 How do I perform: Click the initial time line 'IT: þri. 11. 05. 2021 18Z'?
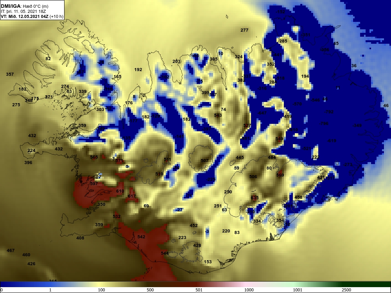pos(23,11)
